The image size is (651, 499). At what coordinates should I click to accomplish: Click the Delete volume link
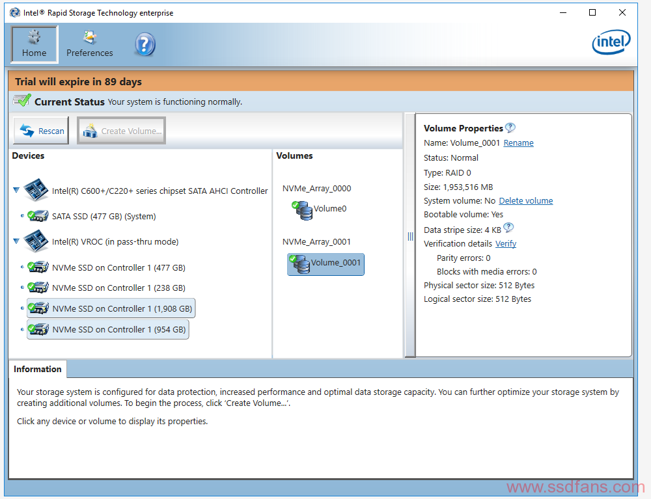click(x=525, y=201)
